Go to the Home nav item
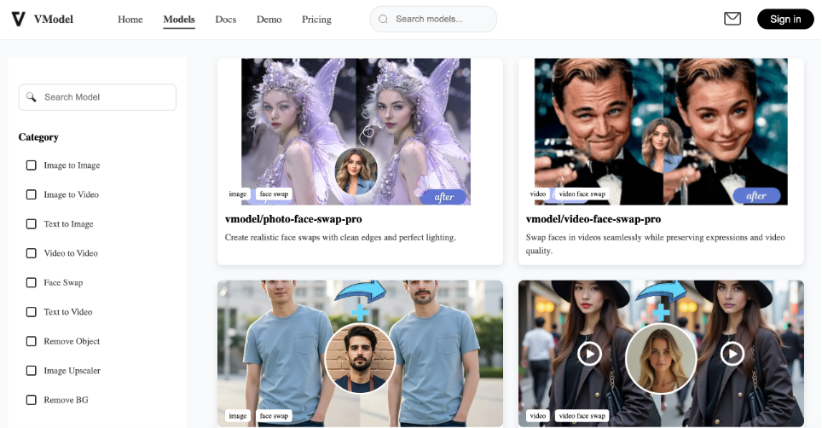This screenshot has width=822, height=428. click(130, 20)
